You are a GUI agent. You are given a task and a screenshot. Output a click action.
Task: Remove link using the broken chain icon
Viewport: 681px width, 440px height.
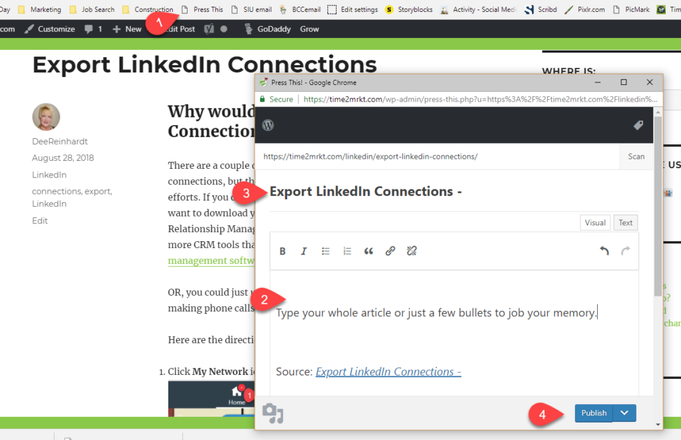[412, 251]
